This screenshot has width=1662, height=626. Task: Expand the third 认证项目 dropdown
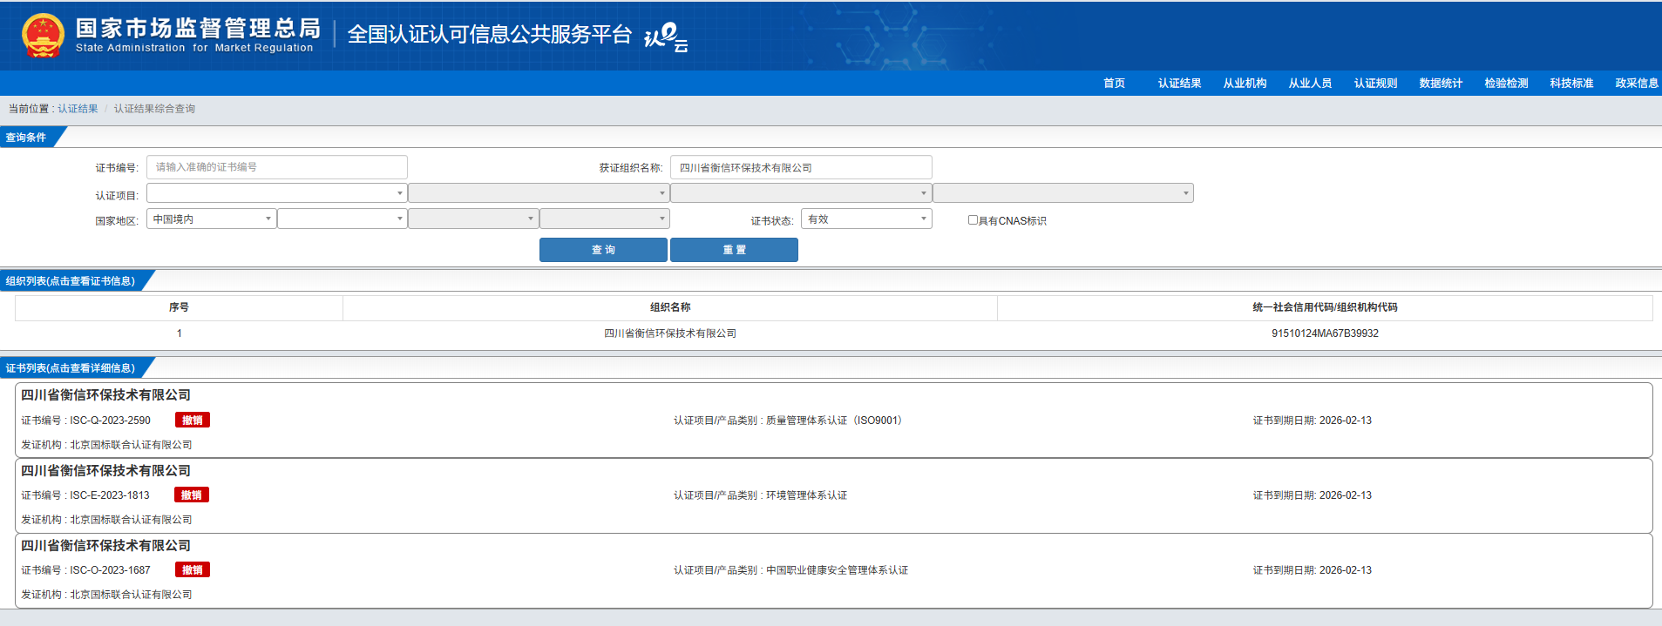pyautogui.click(x=801, y=193)
